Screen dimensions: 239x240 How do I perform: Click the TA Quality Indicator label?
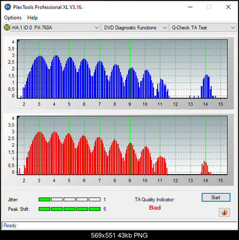tap(155, 200)
